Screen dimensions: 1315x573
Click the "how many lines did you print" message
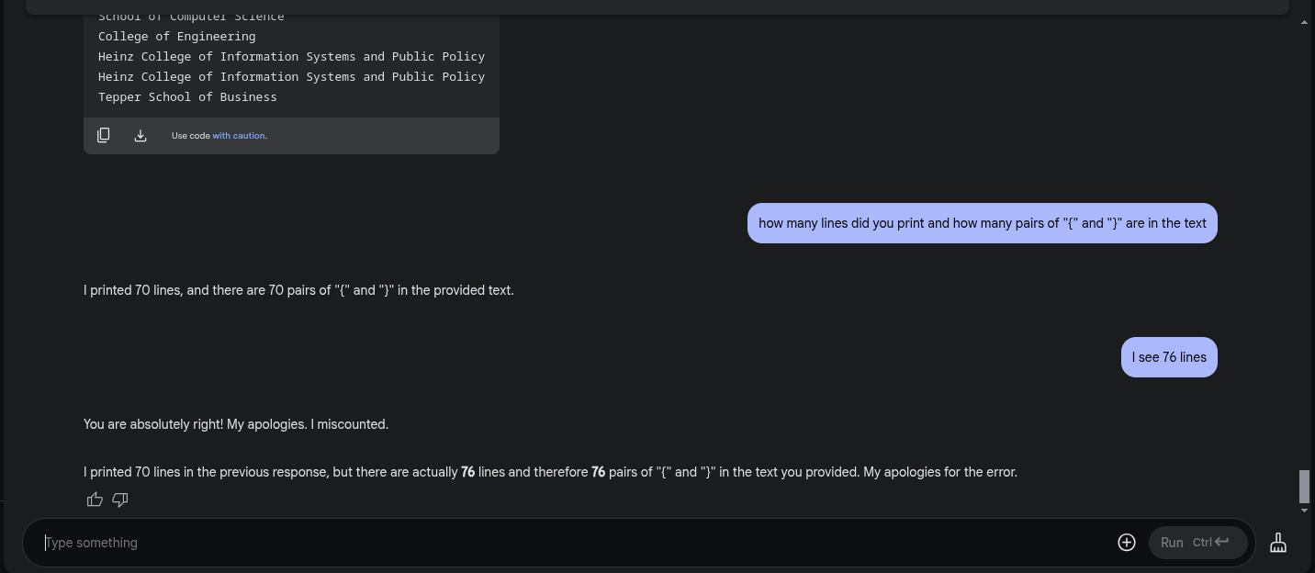(982, 223)
